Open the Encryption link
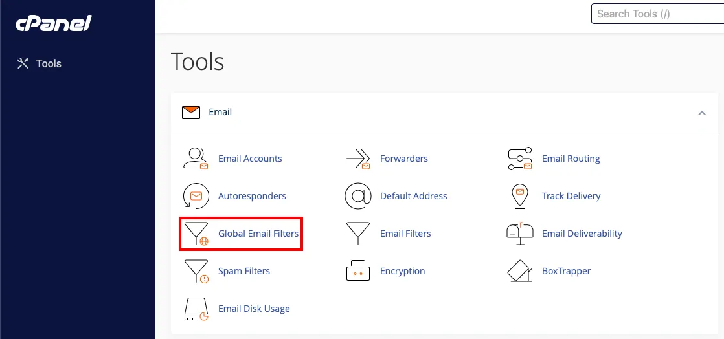724x339 pixels. (403, 271)
